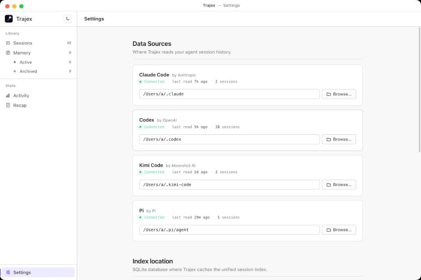Click Codex connected status dot

(140, 127)
